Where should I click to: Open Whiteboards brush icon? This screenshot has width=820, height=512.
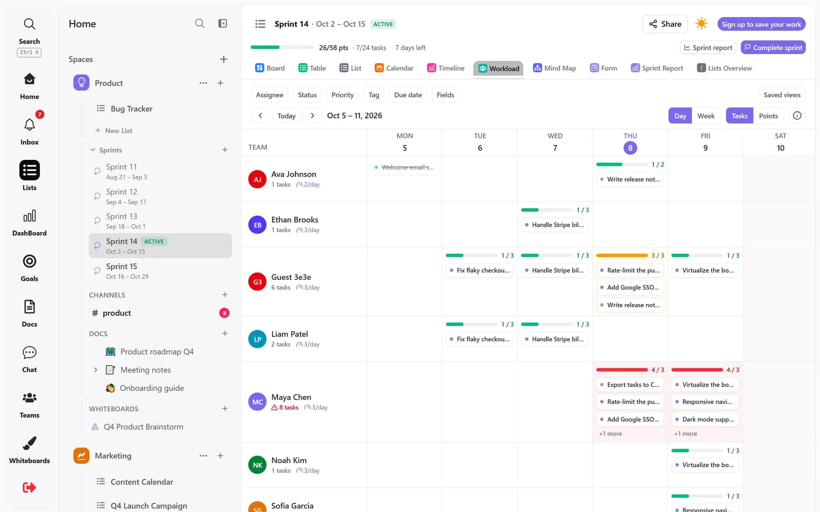[x=29, y=443]
